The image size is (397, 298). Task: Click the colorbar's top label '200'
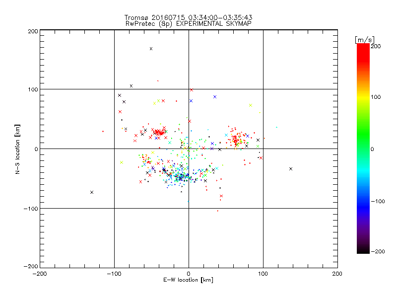coord(376,46)
